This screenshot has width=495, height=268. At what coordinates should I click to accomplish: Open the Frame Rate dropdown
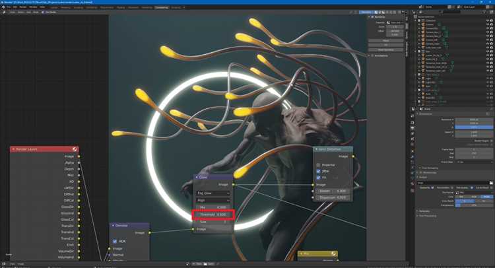pyautogui.click(x=475, y=162)
